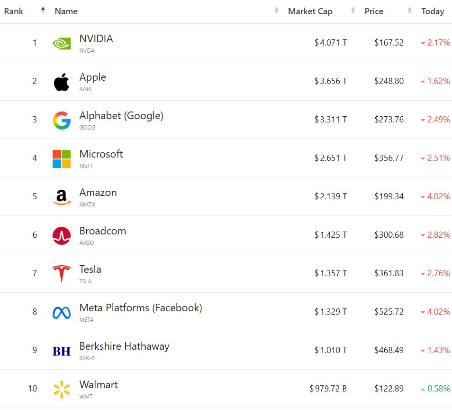Click the Today column header
452x410 pixels.
tap(433, 11)
